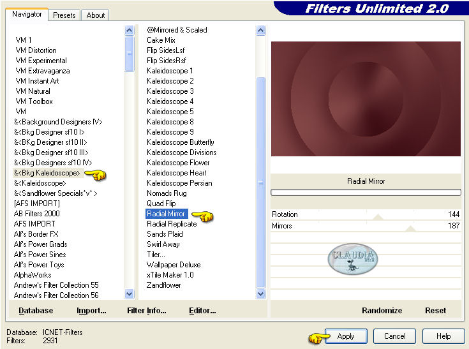Select &<Bkg Designers sf10 IV> category
The image size is (469, 349).
point(53,163)
